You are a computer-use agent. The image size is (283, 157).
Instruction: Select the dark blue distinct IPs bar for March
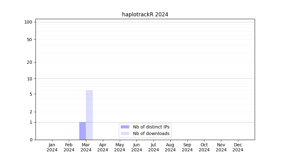pos(82,131)
